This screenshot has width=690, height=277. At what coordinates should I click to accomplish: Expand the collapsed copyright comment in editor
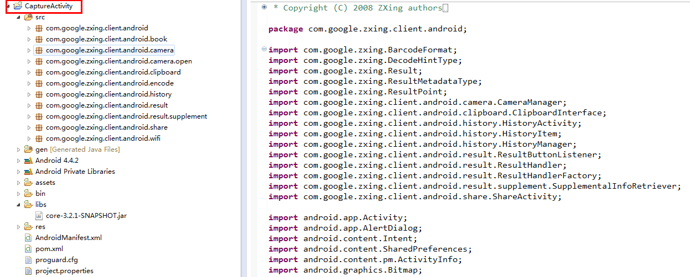click(x=264, y=7)
